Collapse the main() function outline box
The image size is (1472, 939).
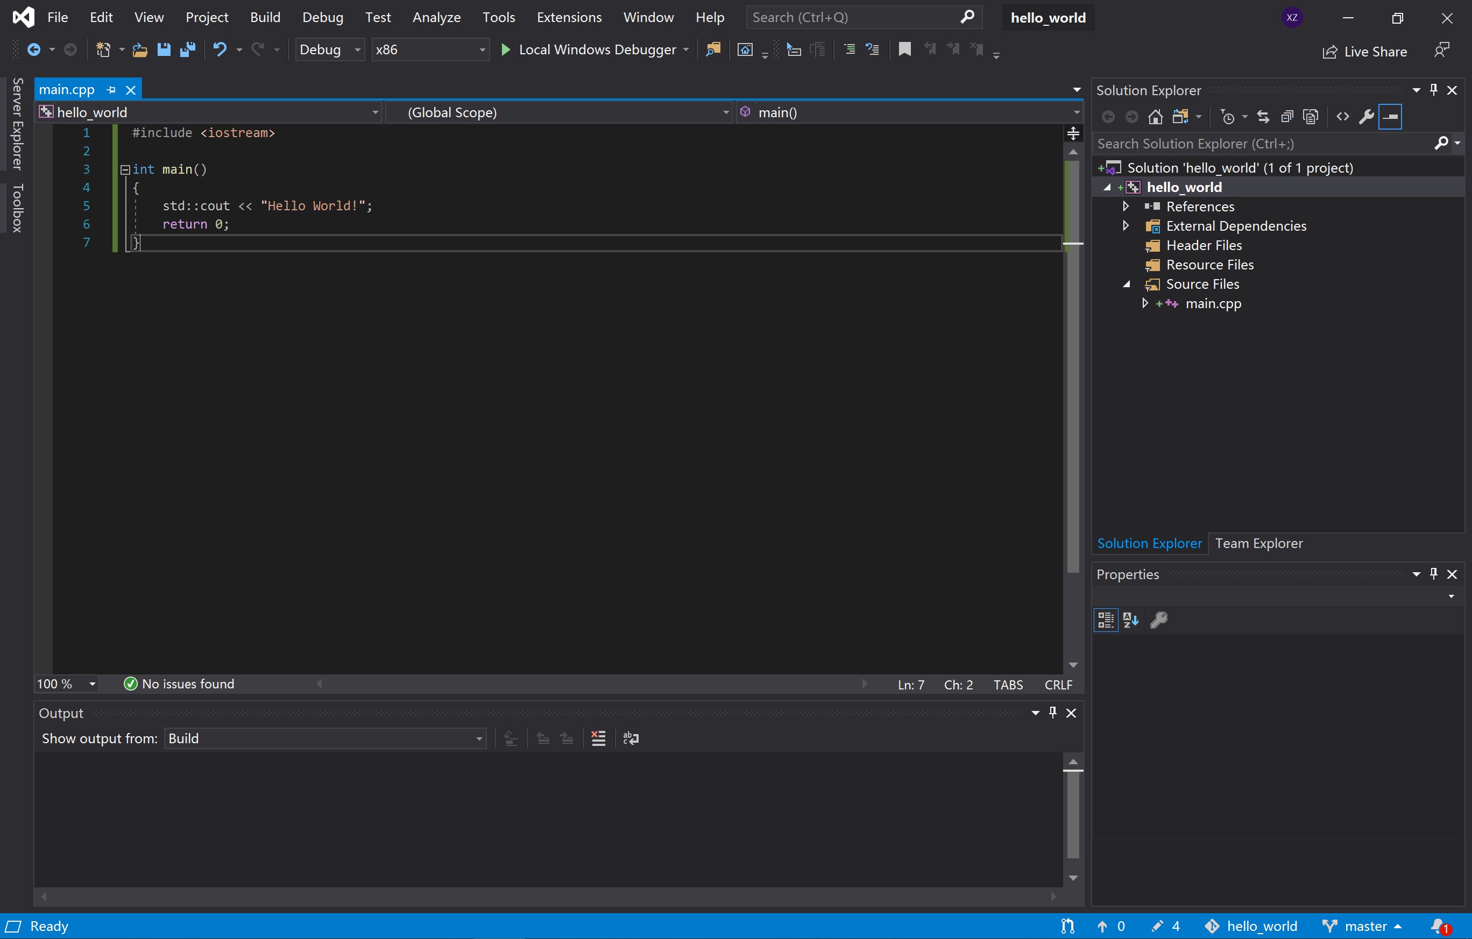(125, 169)
